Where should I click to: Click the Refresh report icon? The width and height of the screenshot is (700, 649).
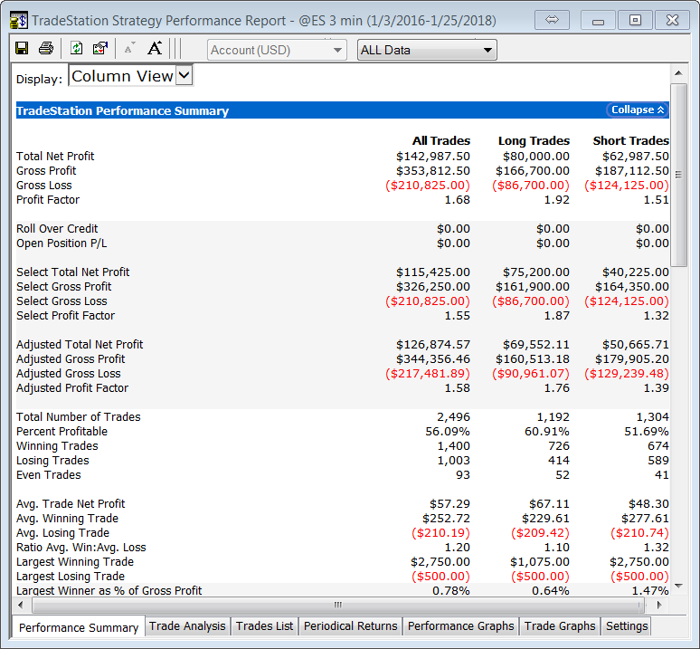tap(77, 49)
